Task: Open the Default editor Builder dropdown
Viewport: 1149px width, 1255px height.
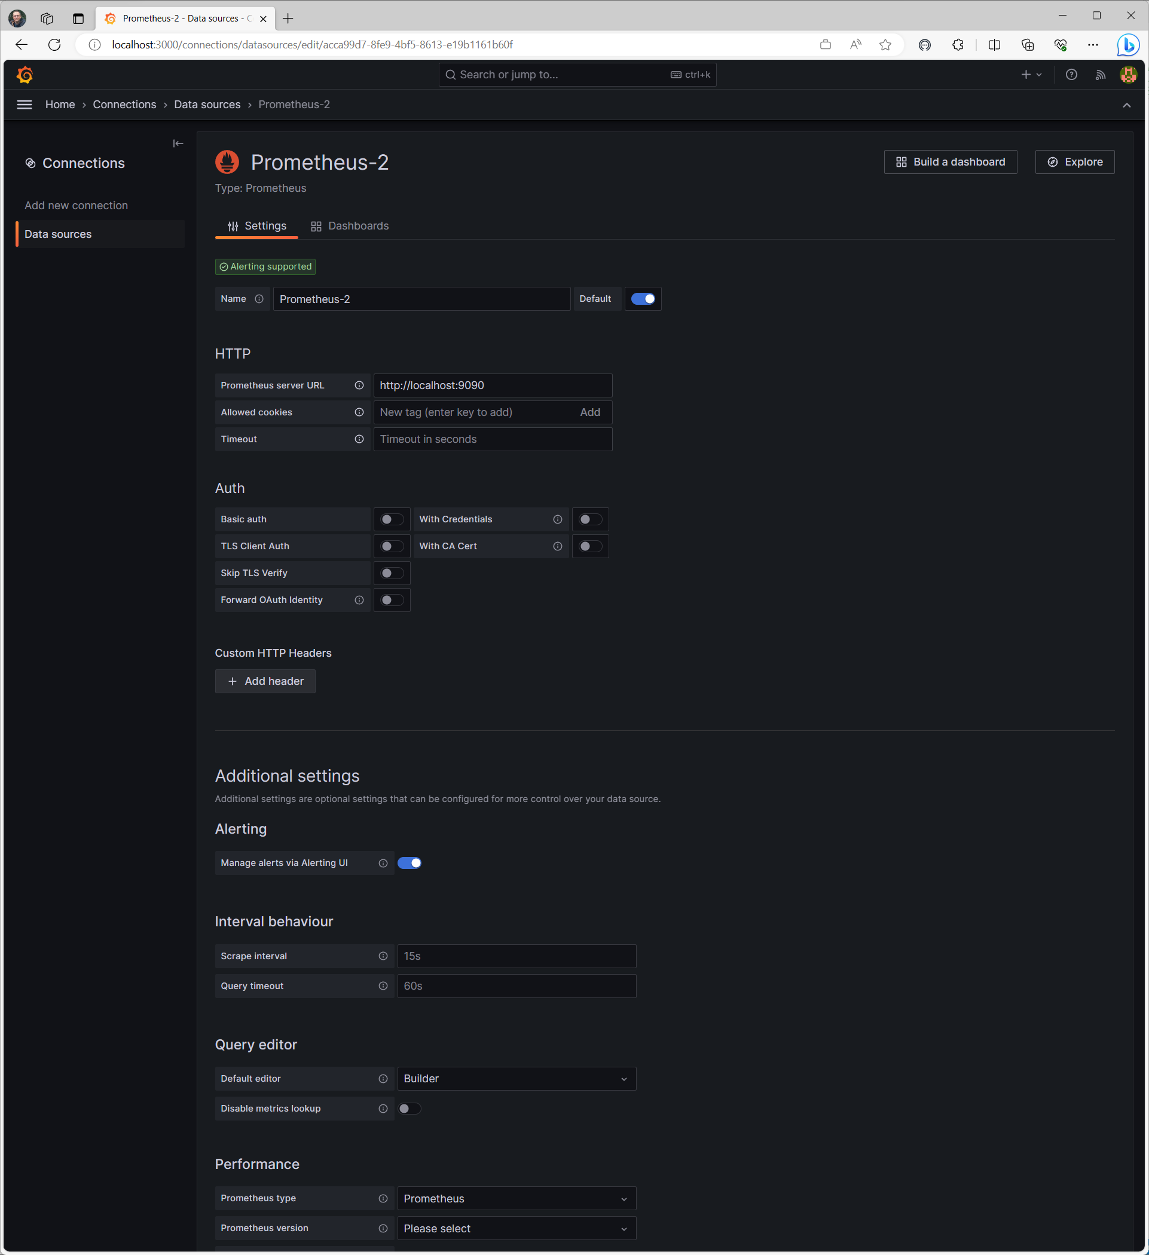Action: pos(517,1079)
